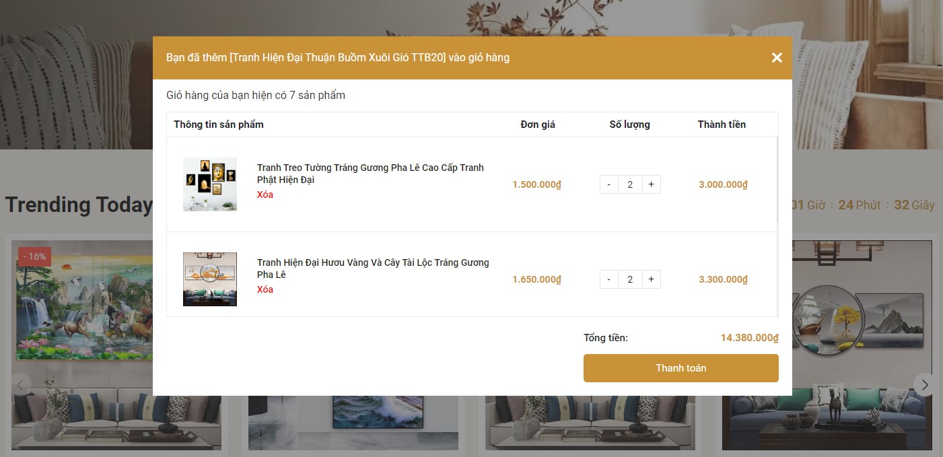Viewport: 943px width, 457px height.
Task: Close the cart popup with the X
Action: click(x=777, y=58)
